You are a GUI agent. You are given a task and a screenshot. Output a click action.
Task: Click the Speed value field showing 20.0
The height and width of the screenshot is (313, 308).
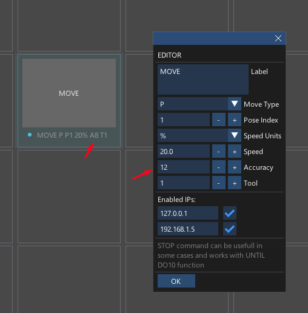[184, 151]
